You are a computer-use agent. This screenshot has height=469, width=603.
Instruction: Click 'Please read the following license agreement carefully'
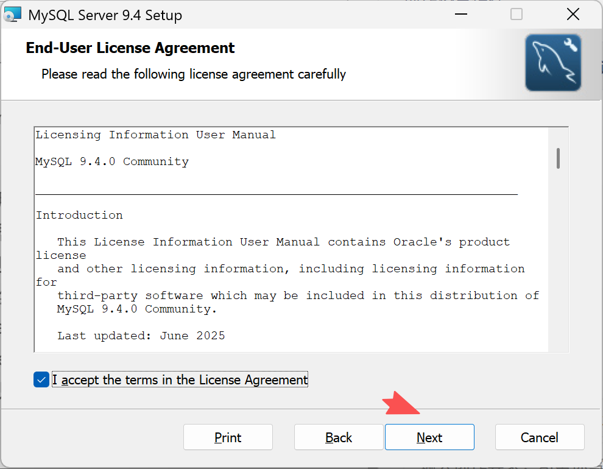click(x=194, y=74)
